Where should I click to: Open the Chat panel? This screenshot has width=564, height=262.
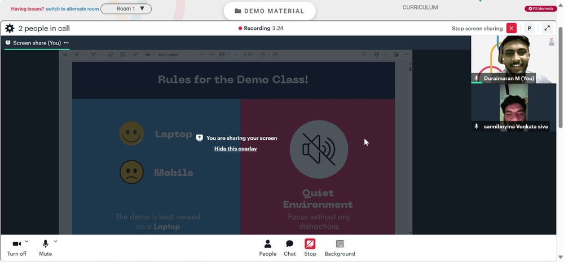click(289, 248)
